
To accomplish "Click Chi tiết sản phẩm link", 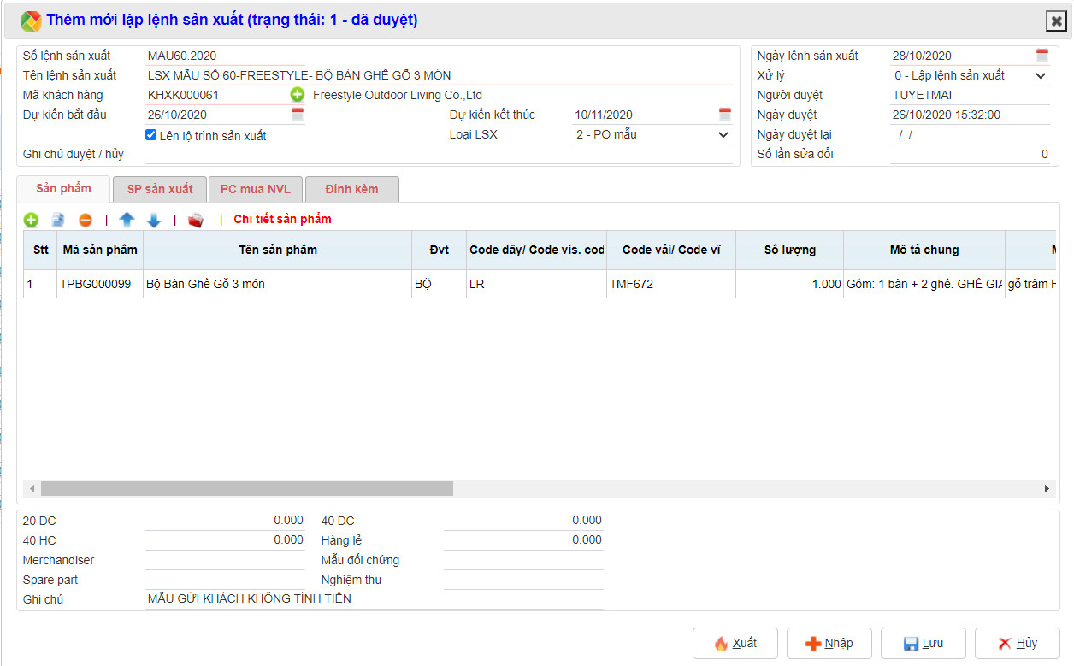I will point(282,220).
